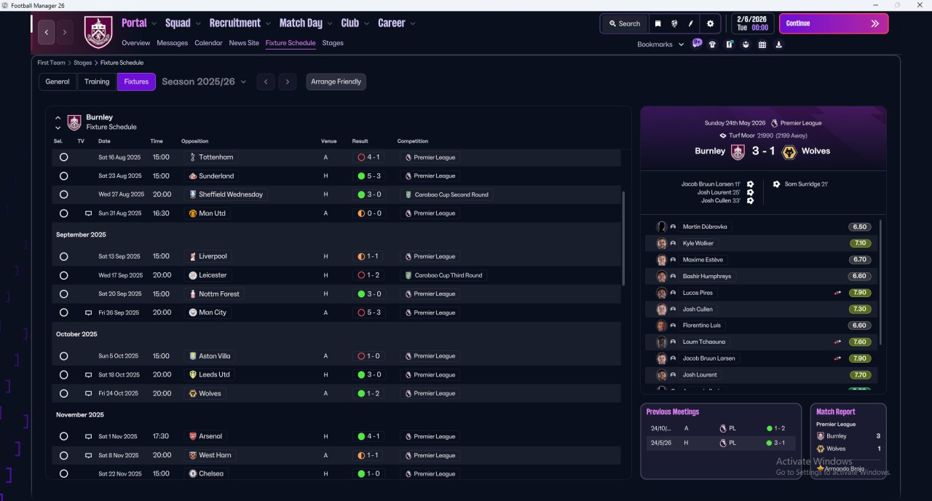
Task: Open the pencil notes icon
Action: coord(691,23)
